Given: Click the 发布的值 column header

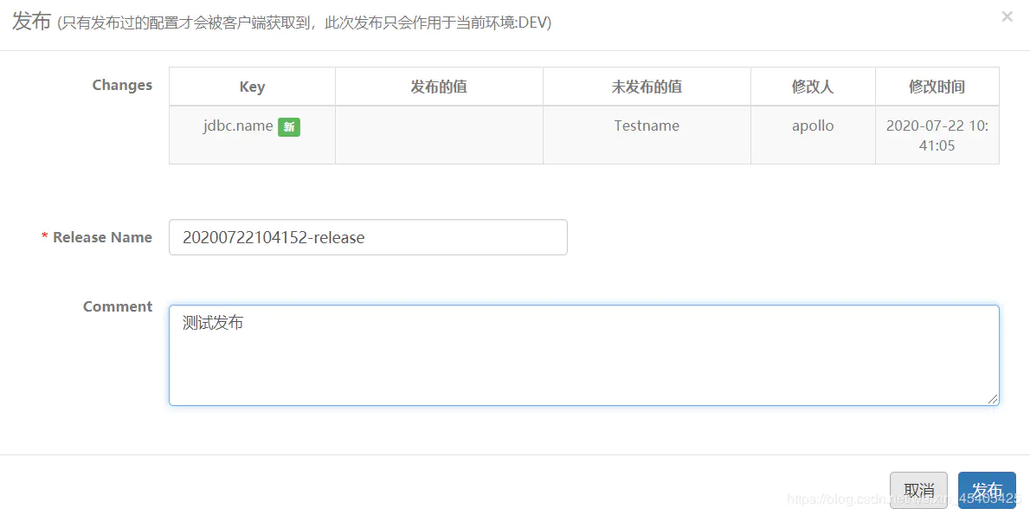Looking at the screenshot, I should click(x=439, y=87).
